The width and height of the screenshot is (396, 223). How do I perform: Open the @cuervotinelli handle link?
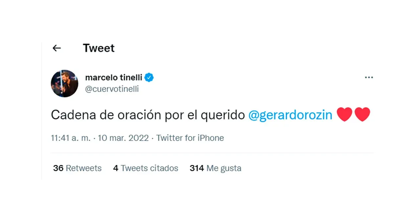click(112, 89)
